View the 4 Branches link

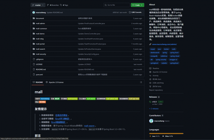pos(53,5)
